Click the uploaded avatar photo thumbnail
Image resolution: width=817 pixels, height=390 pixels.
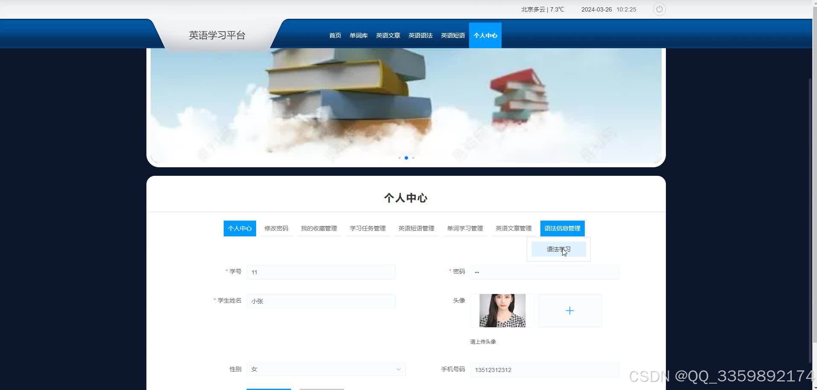(x=502, y=310)
